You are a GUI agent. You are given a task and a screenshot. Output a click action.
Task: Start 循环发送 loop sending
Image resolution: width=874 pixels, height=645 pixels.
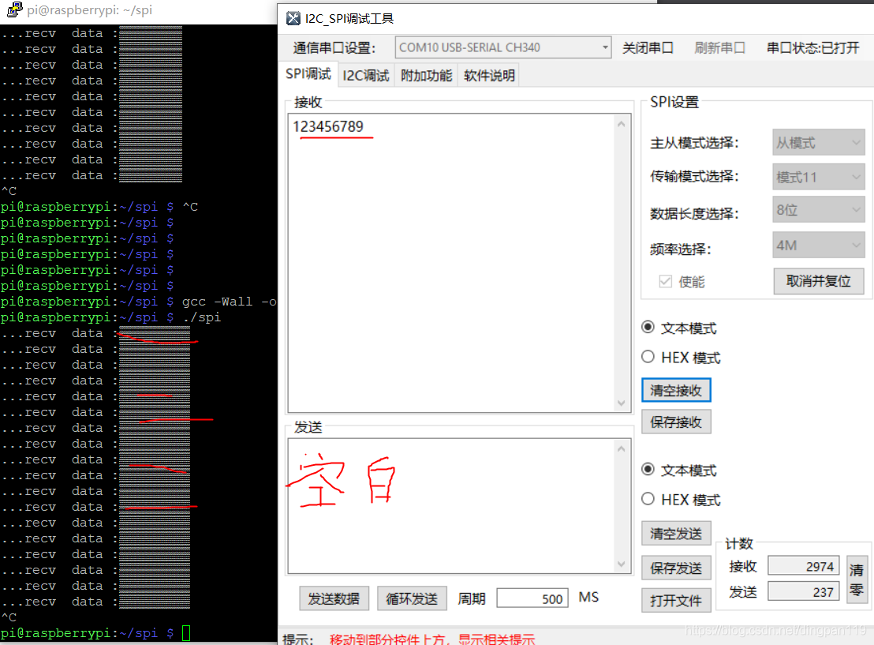coord(412,598)
